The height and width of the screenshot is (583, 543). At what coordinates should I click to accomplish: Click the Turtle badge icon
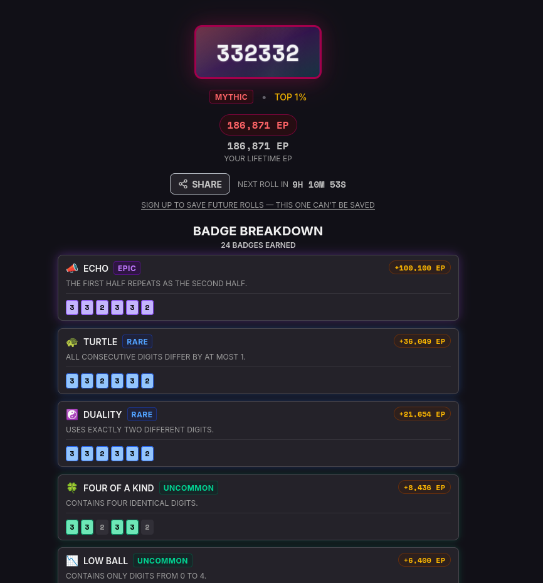pos(72,341)
